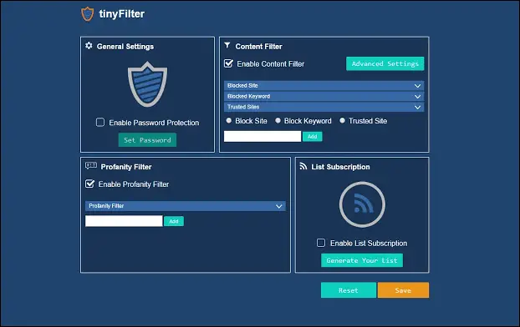
Task: Tick Enable List Subscription checkbox
Action: 321,243
